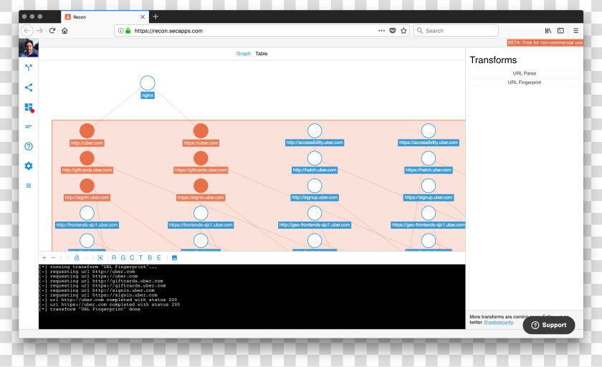Click the sort lines icon in sidebar
The image size is (602, 367).
click(29, 127)
